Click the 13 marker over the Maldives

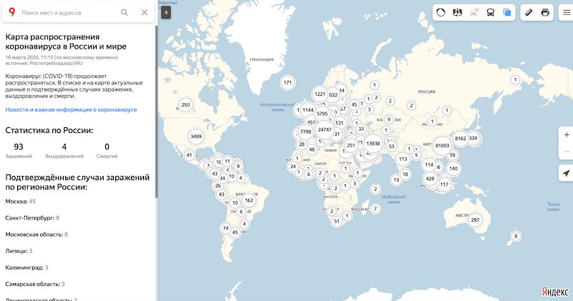tap(396, 179)
